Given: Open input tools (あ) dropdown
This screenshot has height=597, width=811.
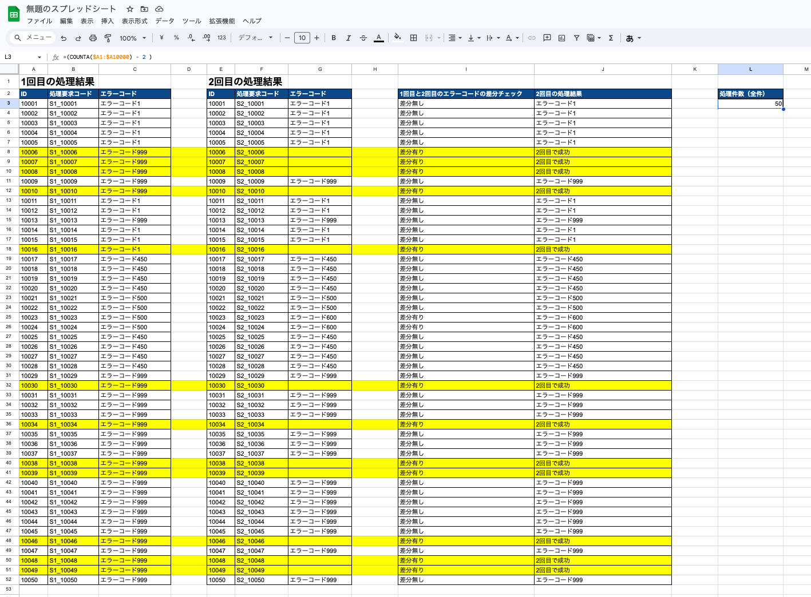Looking at the screenshot, I should (x=633, y=38).
